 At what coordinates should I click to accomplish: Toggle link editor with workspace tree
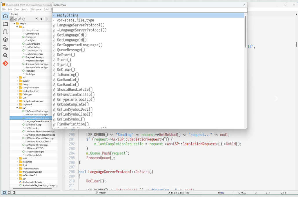pyautogui.click(x=12, y=19)
